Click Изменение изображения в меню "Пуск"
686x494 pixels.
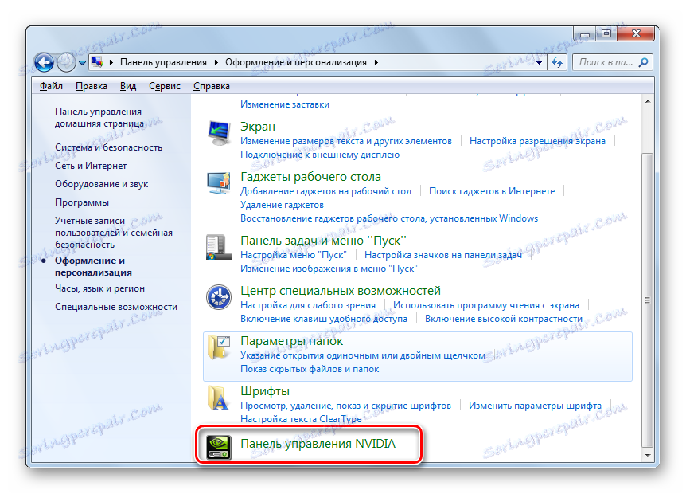click(x=329, y=269)
